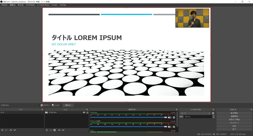
Task: Open the 表示 menu
Action: point(21,5)
